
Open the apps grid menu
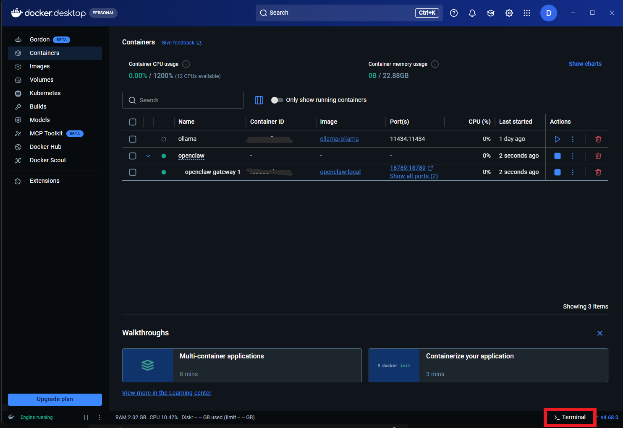(527, 13)
